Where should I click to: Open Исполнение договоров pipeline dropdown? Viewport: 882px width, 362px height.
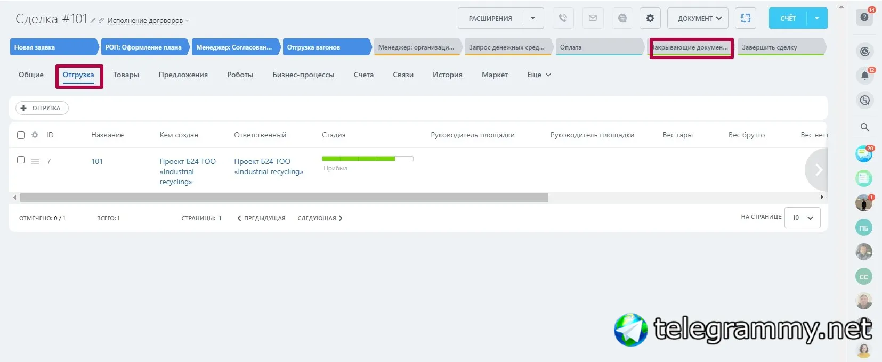point(148,21)
